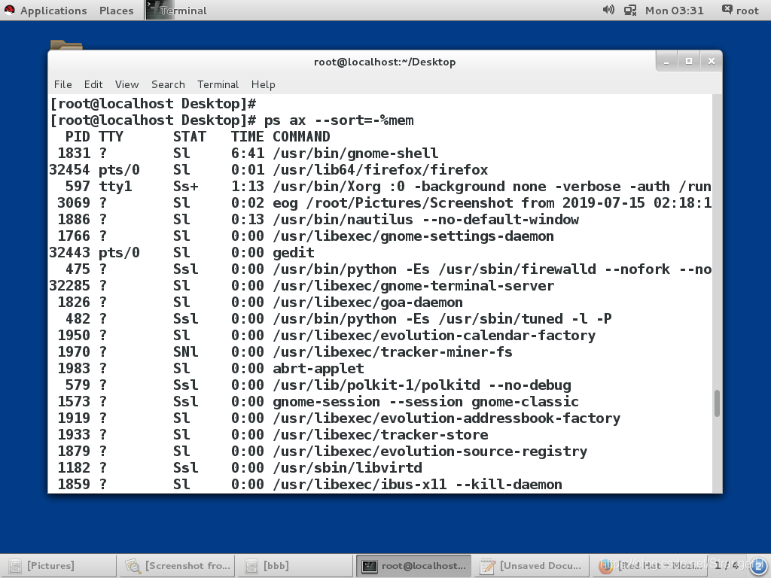Click the TIME value 6:41
The image size is (771, 578).
click(248, 154)
